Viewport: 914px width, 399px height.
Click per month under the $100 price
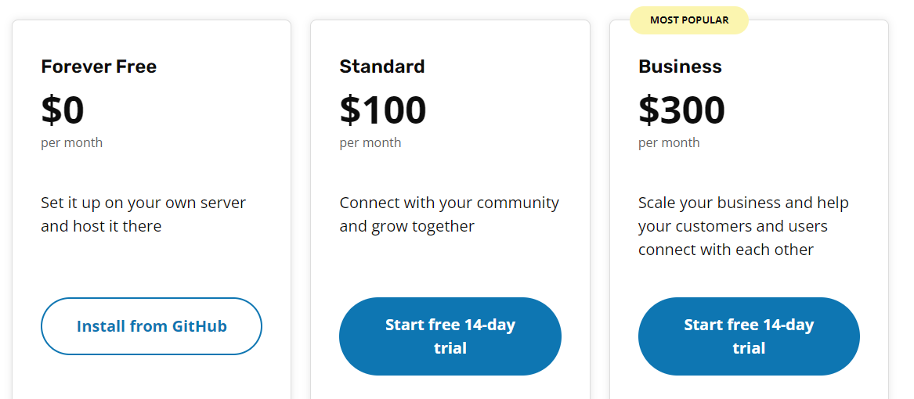(x=370, y=142)
